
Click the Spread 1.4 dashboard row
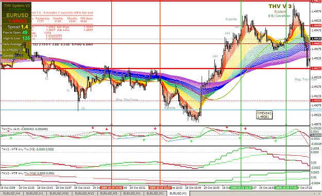pos(18,27)
